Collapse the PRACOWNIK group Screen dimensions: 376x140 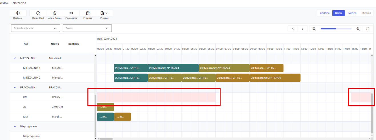(x=15, y=87)
